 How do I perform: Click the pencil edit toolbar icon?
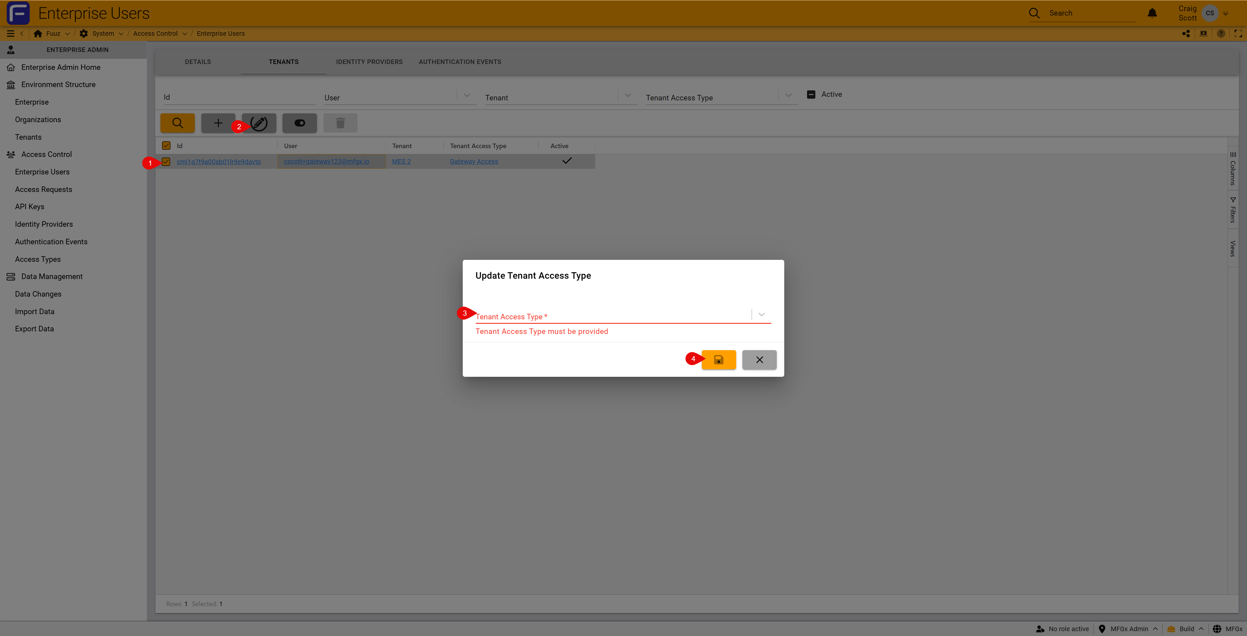259,123
